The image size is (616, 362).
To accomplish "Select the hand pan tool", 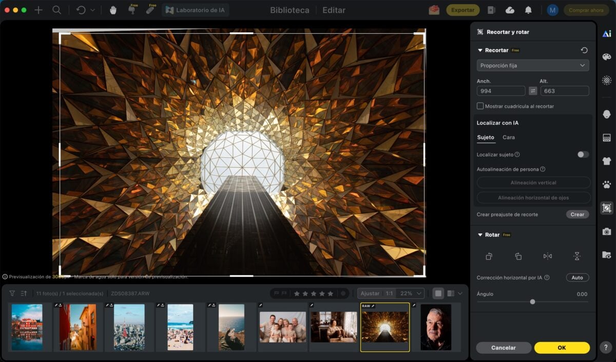I will click(113, 10).
